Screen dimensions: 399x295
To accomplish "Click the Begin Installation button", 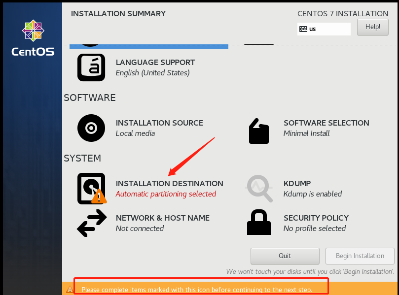I will pyautogui.click(x=360, y=256).
